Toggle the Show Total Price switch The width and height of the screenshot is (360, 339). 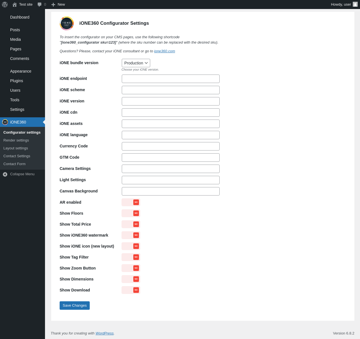(x=131, y=224)
